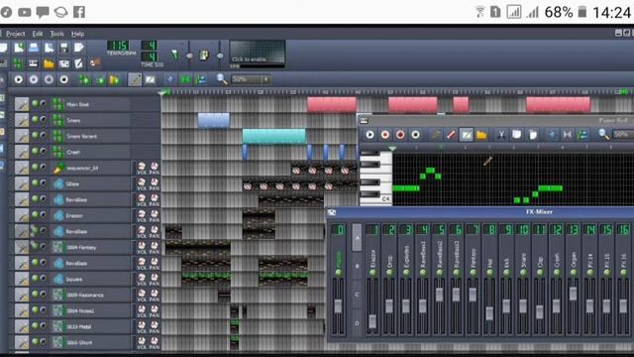Open the Edit menu
Screen dimensions: 634x357
pos(38,34)
